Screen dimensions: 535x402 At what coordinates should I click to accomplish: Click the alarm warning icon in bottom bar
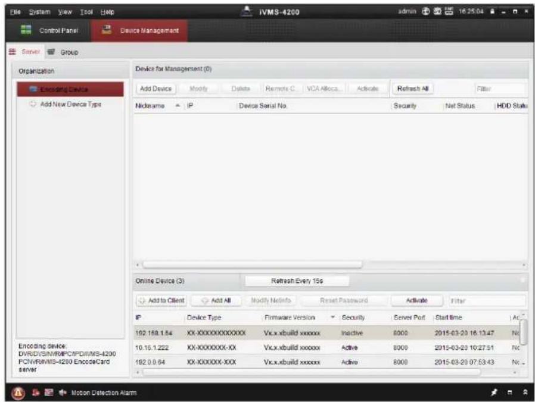18,393
